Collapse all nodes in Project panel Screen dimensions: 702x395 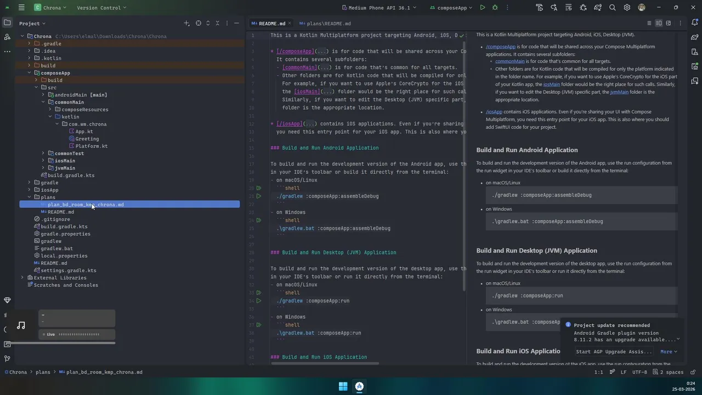[x=218, y=24]
